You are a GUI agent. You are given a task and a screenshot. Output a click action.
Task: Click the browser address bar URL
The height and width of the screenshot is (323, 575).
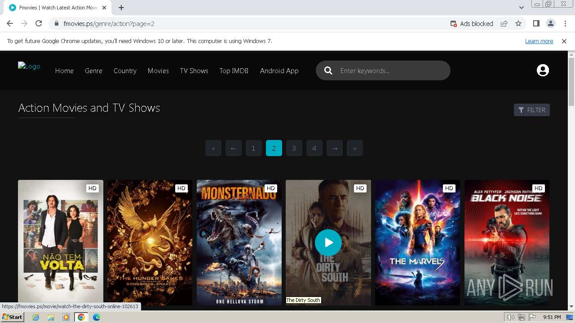(x=109, y=23)
